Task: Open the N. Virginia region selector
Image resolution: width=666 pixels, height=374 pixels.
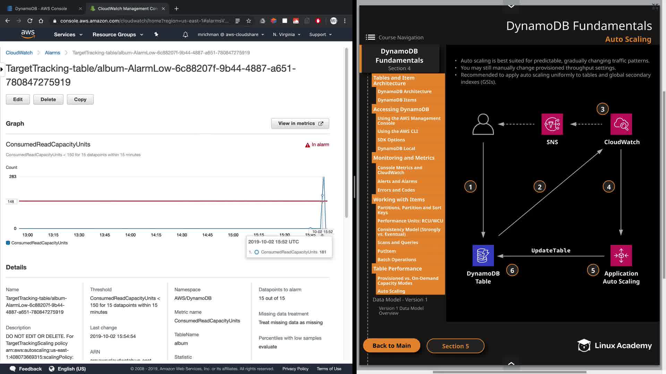Action: coord(287,35)
